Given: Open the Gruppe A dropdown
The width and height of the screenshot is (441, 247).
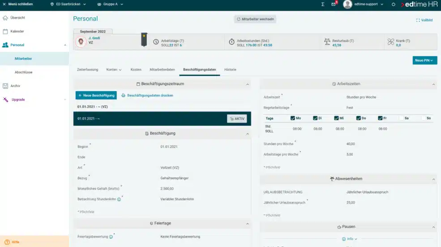Looking at the screenshot, I should tap(110, 4).
